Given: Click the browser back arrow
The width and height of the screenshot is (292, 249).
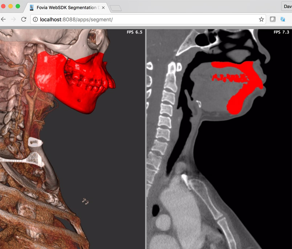Looking at the screenshot, I should point(4,19).
